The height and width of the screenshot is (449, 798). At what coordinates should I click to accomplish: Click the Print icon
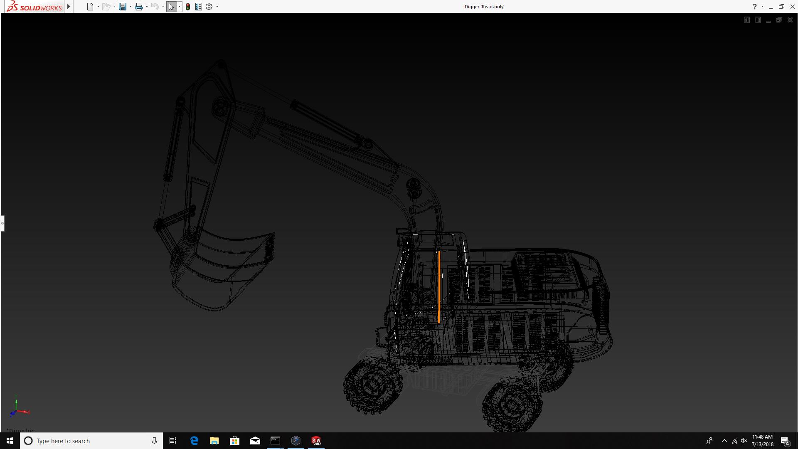tap(139, 7)
